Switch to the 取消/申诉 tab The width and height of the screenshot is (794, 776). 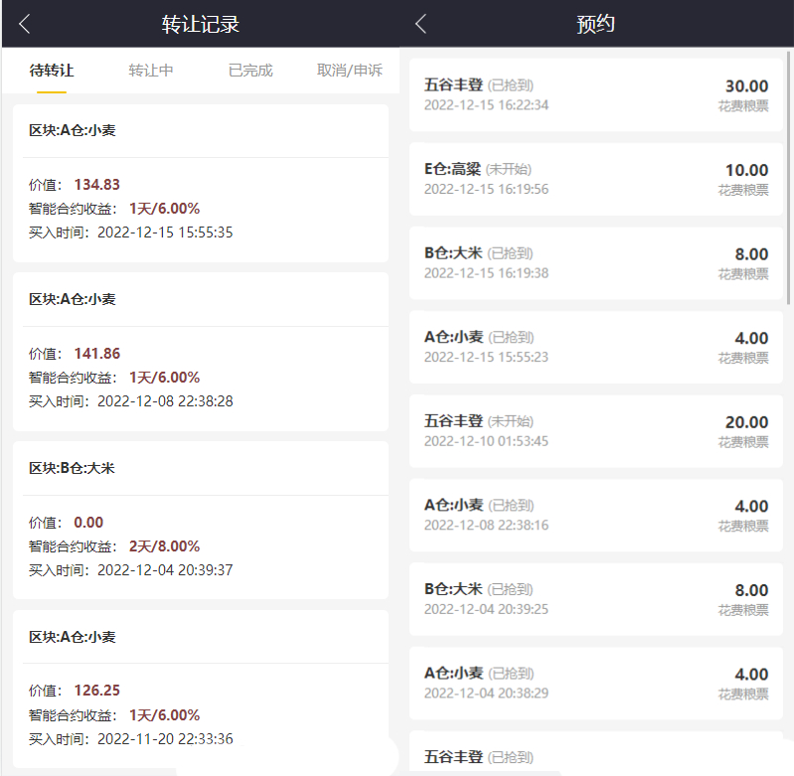pos(349,71)
